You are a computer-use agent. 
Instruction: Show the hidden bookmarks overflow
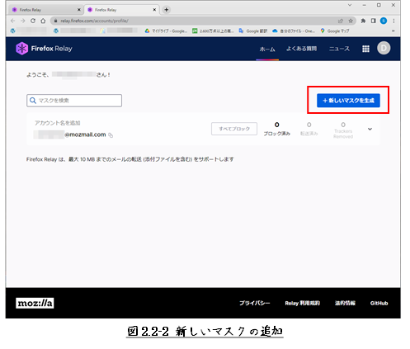pos(394,31)
